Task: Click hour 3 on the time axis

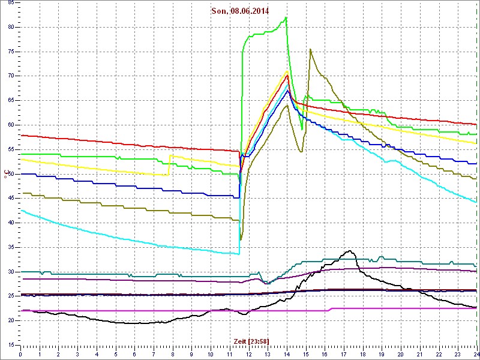Action: [x=77, y=355]
